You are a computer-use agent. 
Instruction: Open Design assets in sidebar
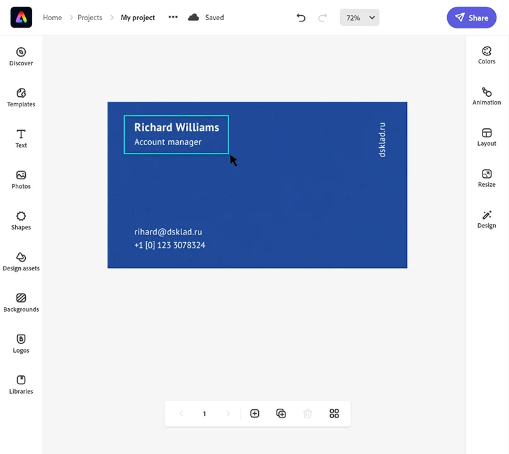pos(21,261)
